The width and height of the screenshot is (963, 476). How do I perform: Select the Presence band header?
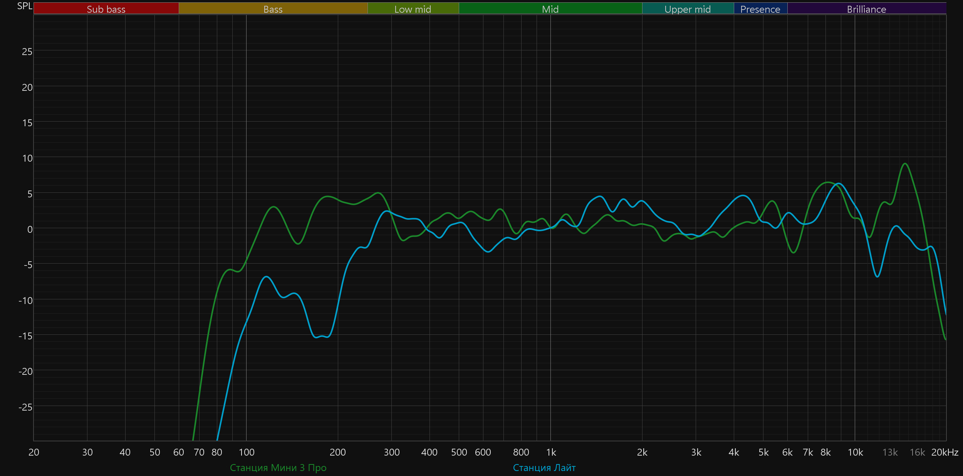(x=760, y=9)
